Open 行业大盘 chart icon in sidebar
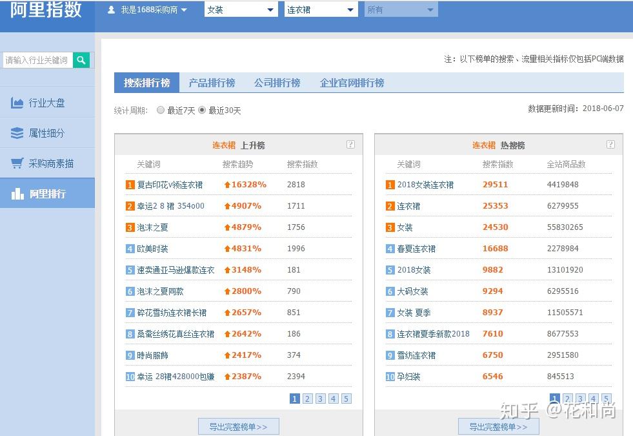The width and height of the screenshot is (633, 436). click(x=17, y=103)
